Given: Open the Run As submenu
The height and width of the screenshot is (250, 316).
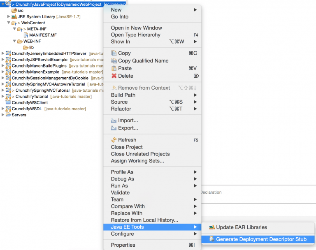Looking at the screenshot, I should click(x=119, y=186).
